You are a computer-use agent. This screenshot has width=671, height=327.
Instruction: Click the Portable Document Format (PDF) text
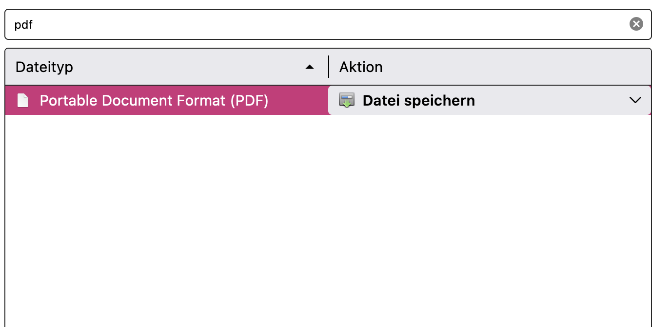pyautogui.click(x=154, y=101)
